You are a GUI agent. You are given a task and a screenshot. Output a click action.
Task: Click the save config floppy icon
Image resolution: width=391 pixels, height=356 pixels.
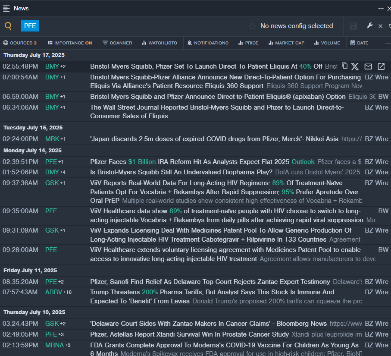point(353,26)
